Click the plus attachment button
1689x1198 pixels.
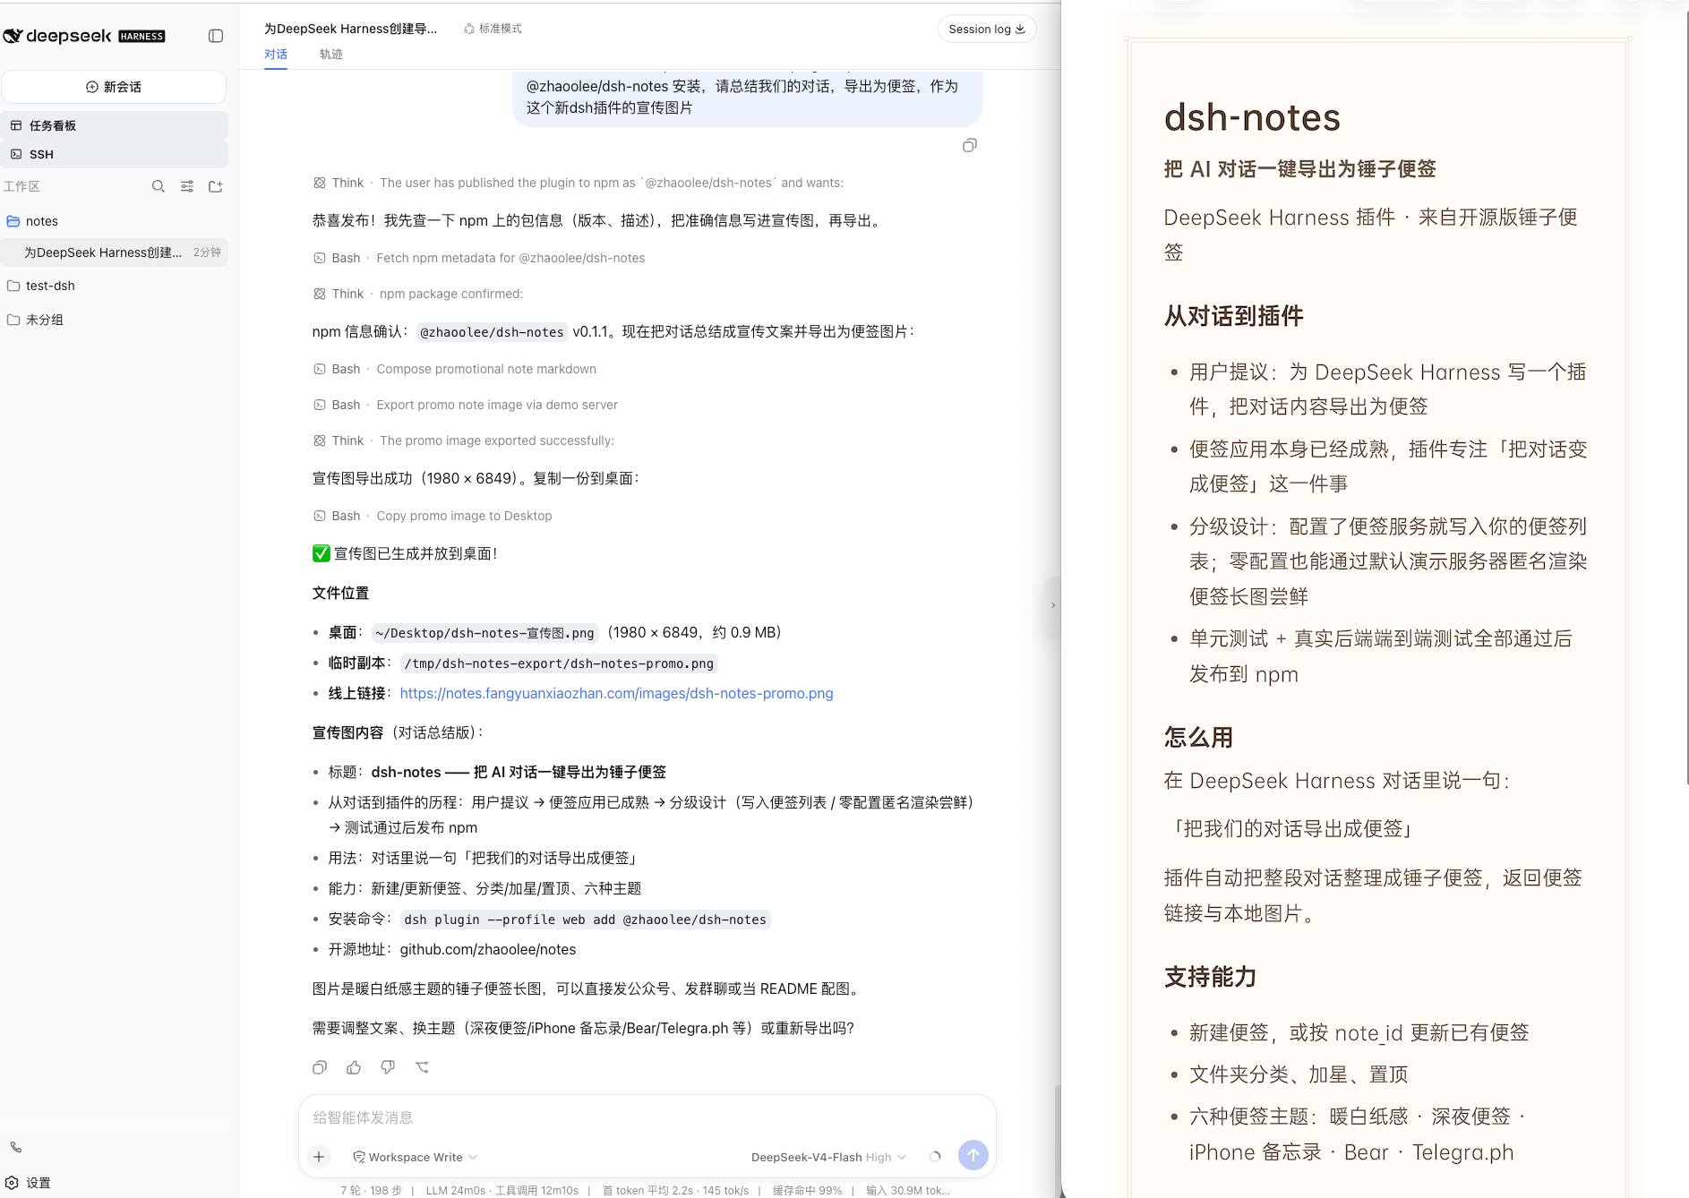point(319,1157)
